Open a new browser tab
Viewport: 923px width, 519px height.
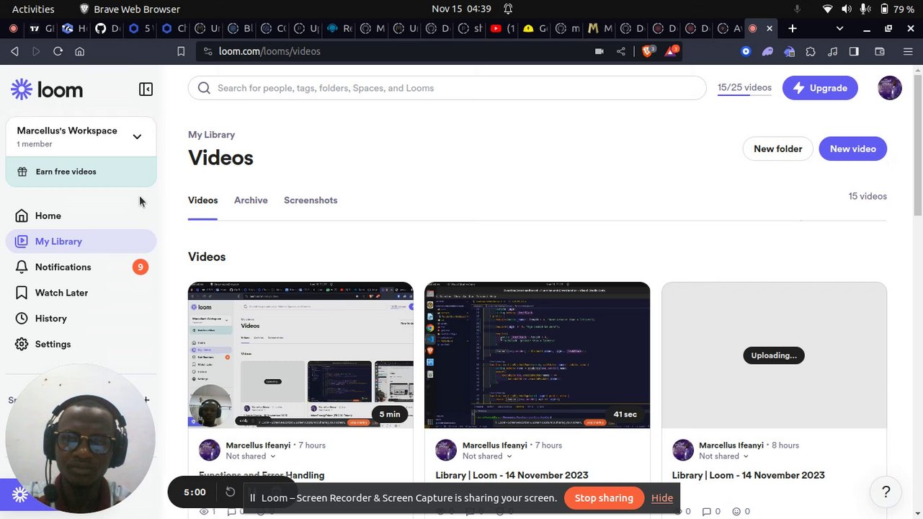tap(793, 28)
